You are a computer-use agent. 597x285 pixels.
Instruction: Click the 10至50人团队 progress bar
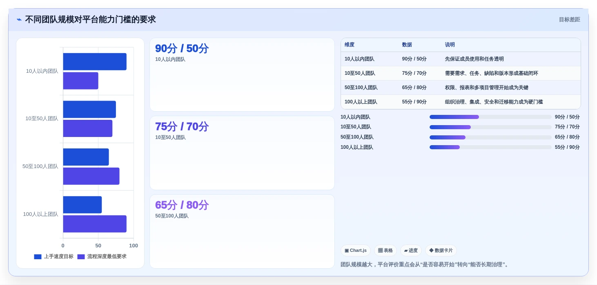[x=490, y=127]
